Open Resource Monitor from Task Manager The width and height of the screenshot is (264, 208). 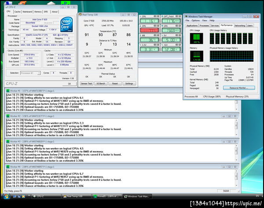(x=239, y=88)
